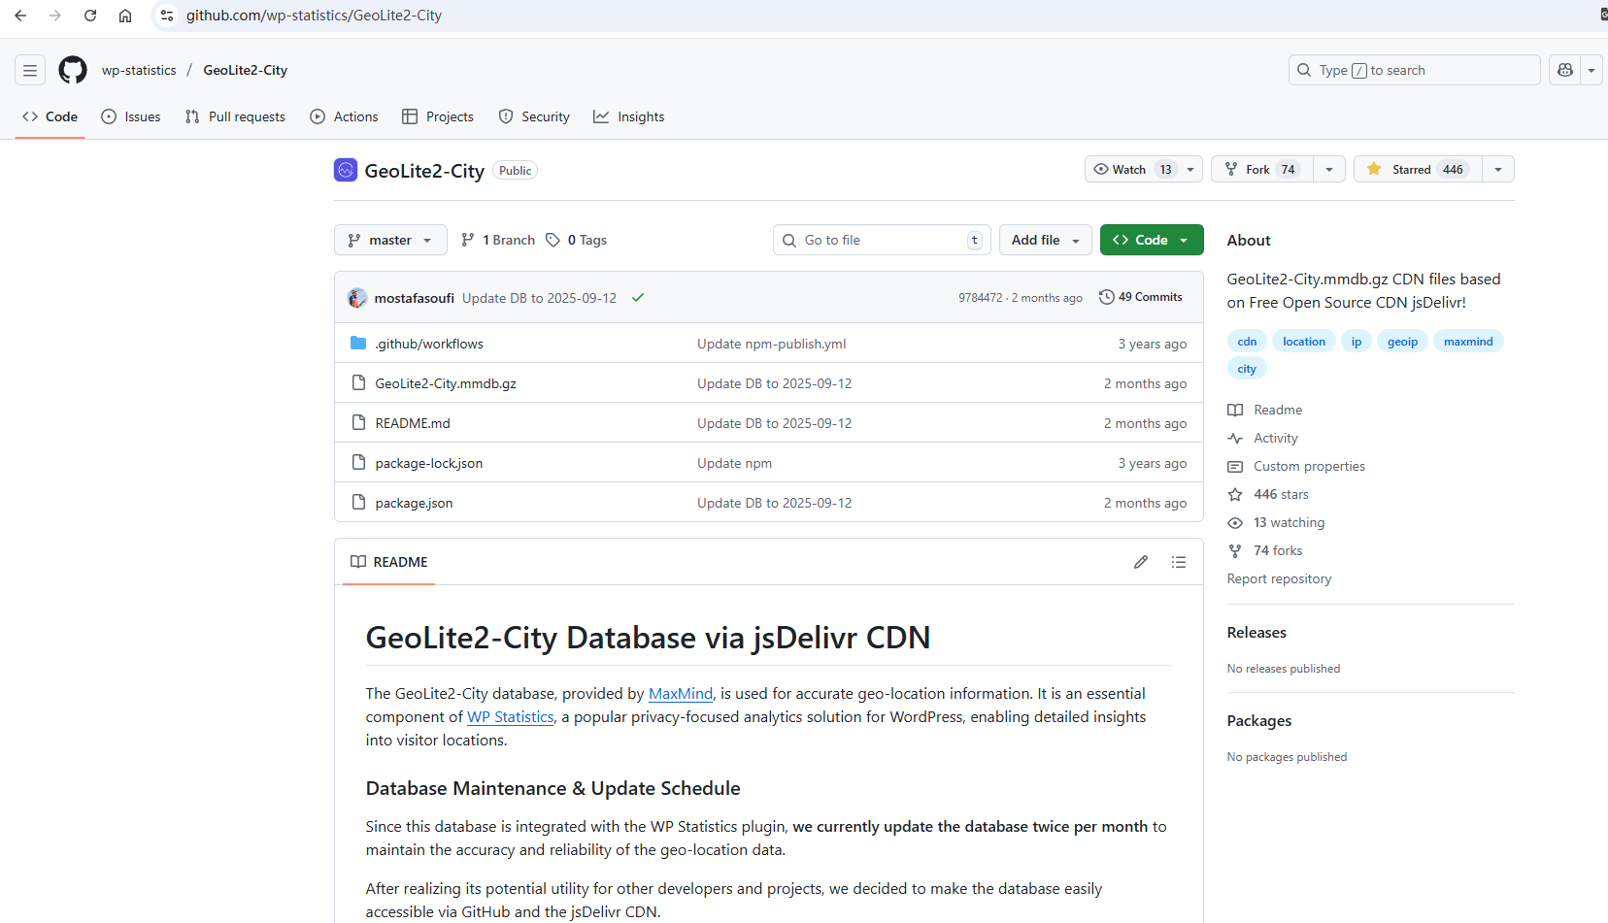The width and height of the screenshot is (1608, 923).
Task: Focus the Type / to search box
Action: click(1414, 70)
